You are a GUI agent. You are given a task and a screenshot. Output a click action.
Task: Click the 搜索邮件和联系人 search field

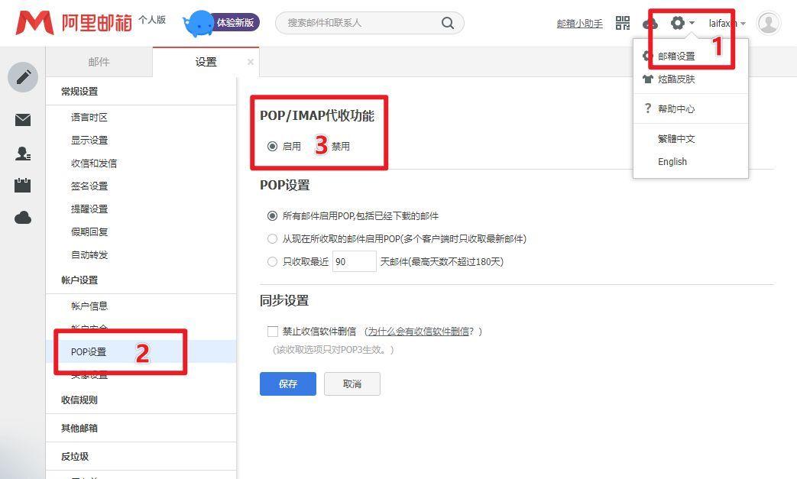click(359, 23)
